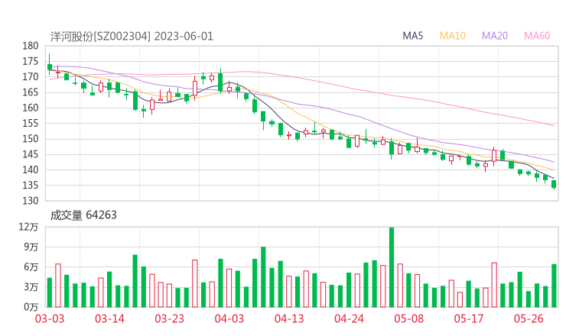Click the 160 price axis label
566x336 pixels.
[x=31, y=108]
